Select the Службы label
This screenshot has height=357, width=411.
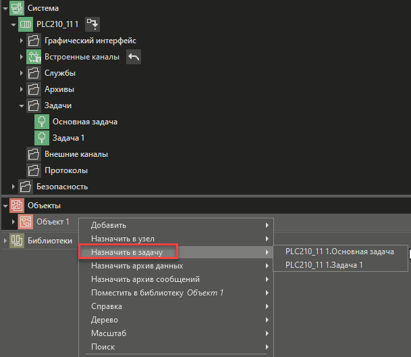click(x=60, y=73)
